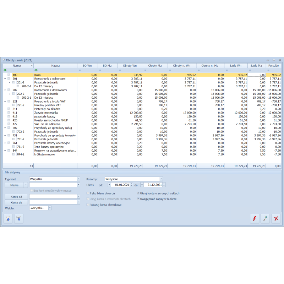
Task: Click the filter icon under the Nazwa column
Action: 36,70
